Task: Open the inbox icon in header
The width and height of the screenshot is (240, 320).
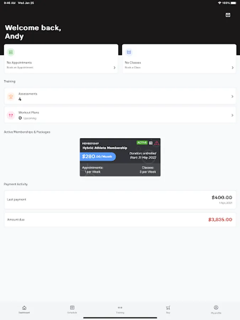Action: coord(228,15)
